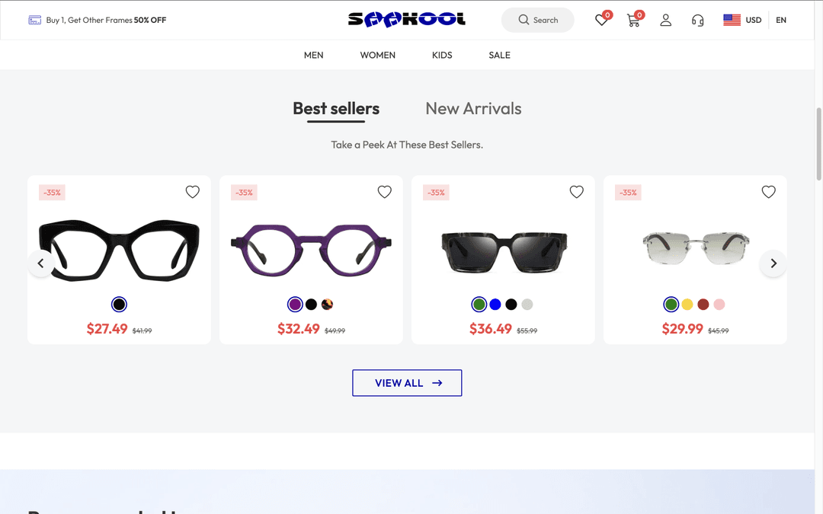Open the EN language selector
The width and height of the screenshot is (823, 514).
(781, 20)
